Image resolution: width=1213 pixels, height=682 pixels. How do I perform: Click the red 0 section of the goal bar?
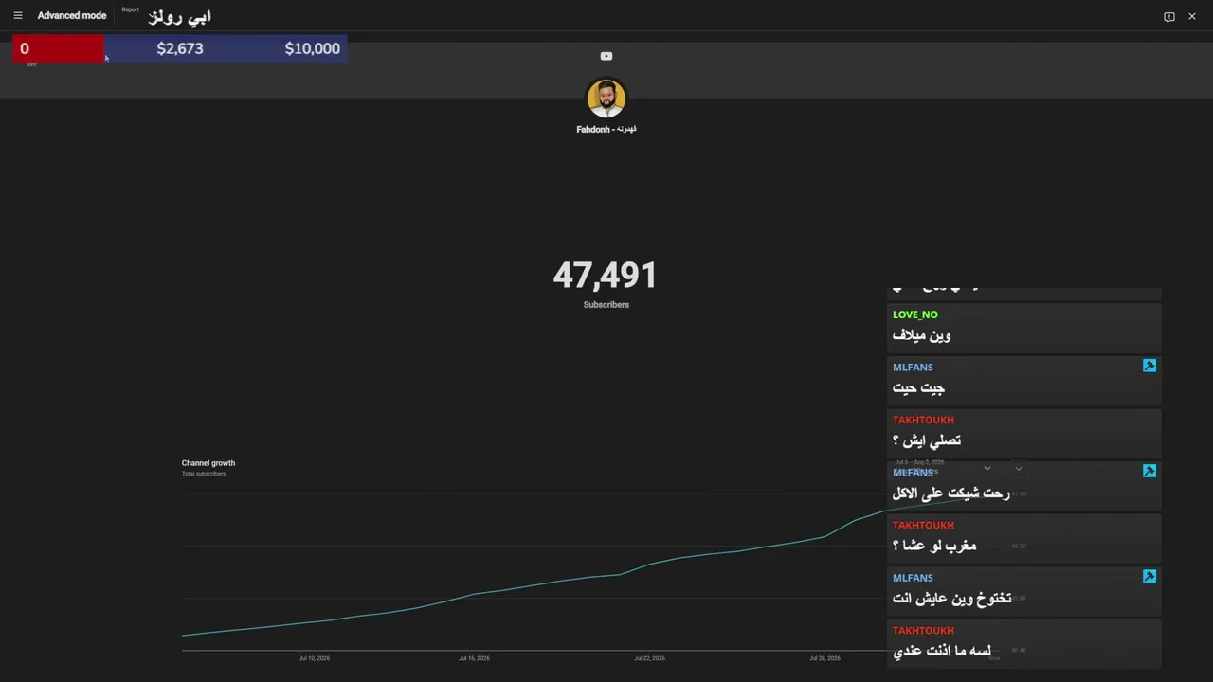tap(59, 48)
